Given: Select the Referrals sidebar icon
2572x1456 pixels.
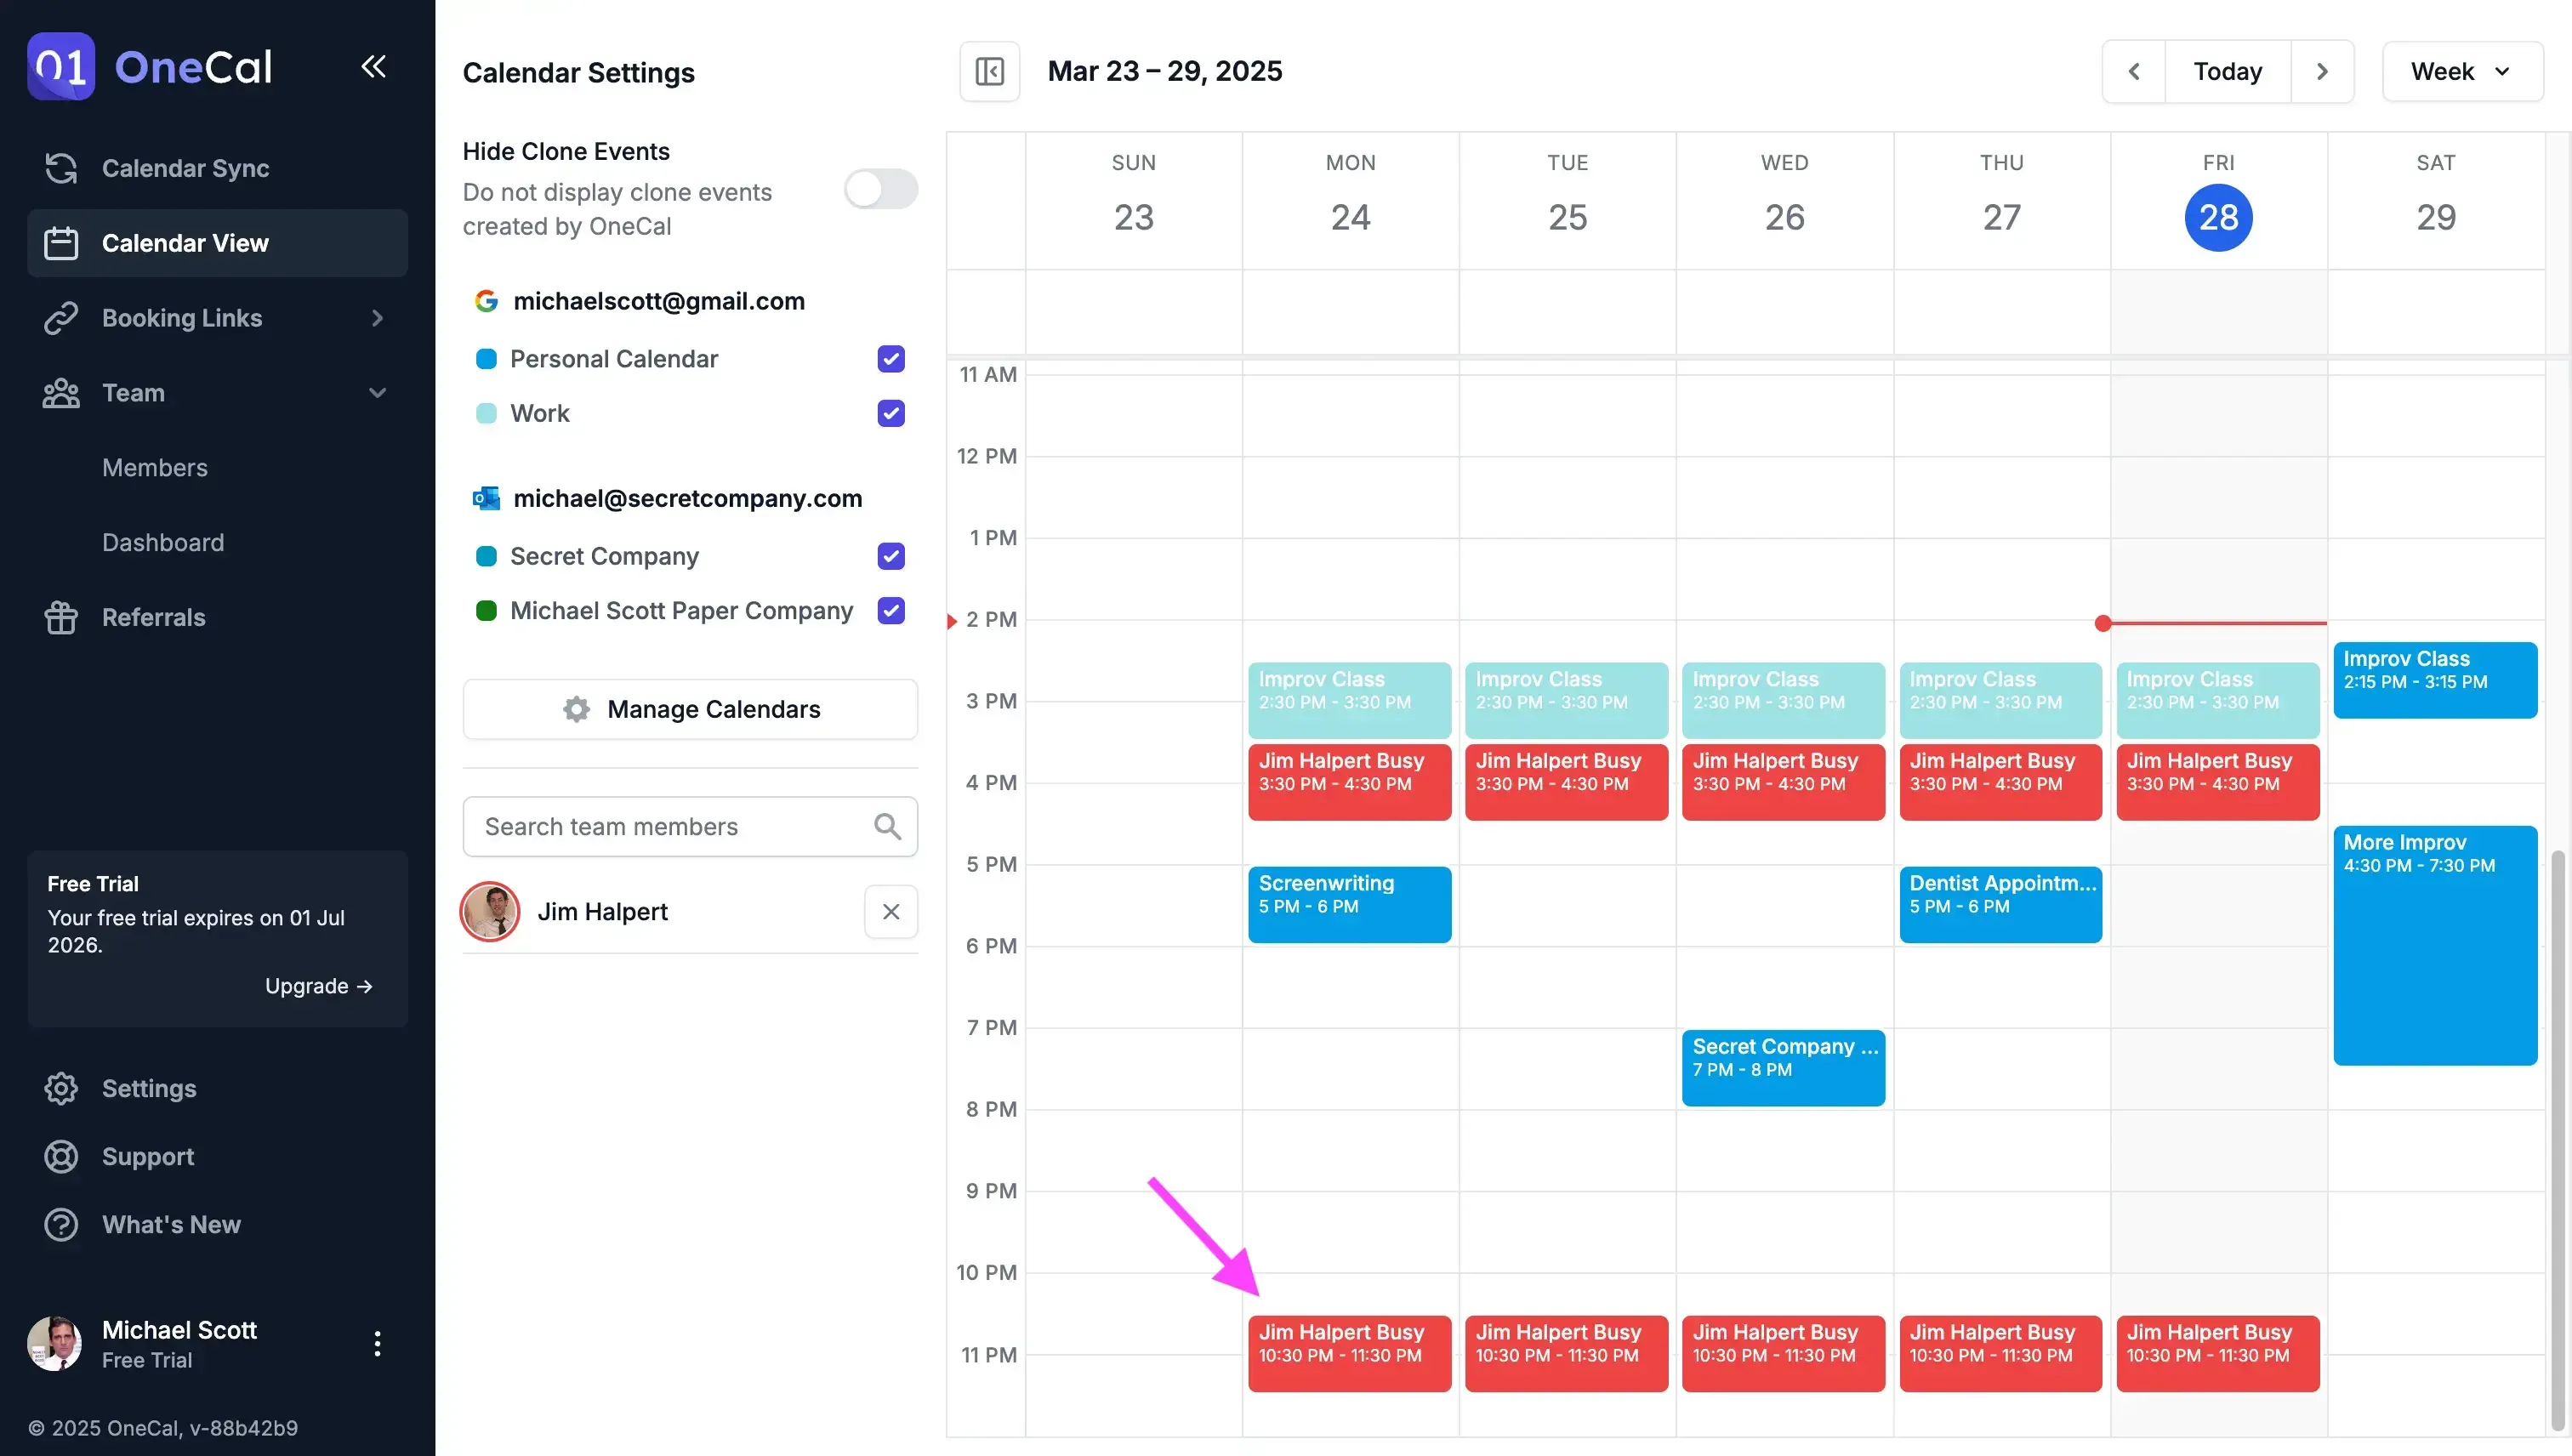Looking at the screenshot, I should 61,617.
